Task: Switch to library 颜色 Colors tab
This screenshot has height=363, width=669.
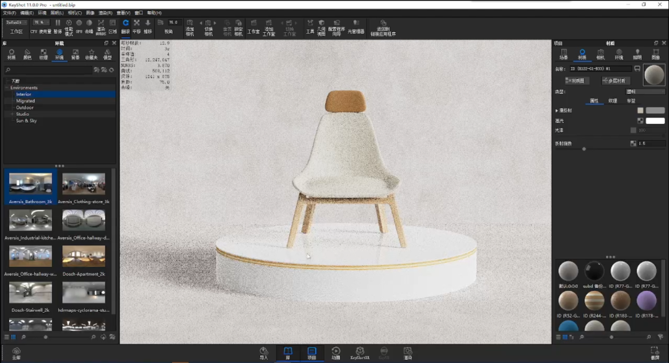Action: pos(27,54)
